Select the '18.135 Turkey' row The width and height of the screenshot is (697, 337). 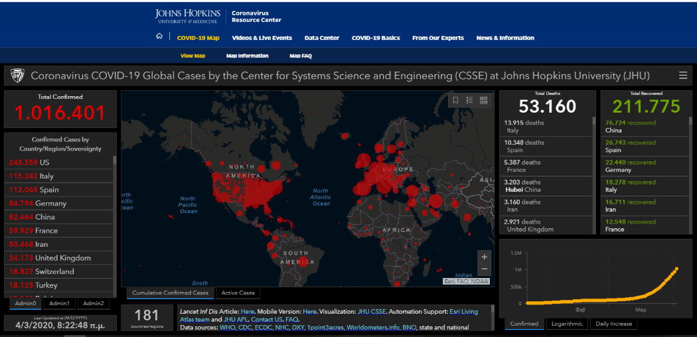(x=59, y=285)
